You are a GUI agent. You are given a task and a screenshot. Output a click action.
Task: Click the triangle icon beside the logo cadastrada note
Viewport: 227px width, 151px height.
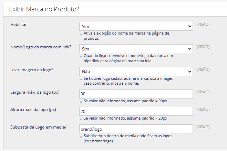(81, 79)
